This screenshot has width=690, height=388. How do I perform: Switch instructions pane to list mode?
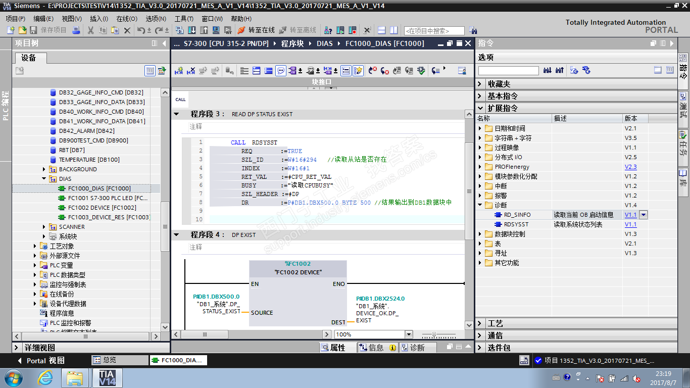tap(670, 70)
